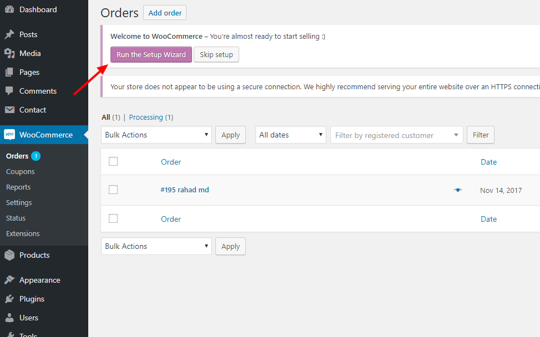Screen dimensions: 540x337
Task: Click the Users person icon
Action: tap(9, 318)
